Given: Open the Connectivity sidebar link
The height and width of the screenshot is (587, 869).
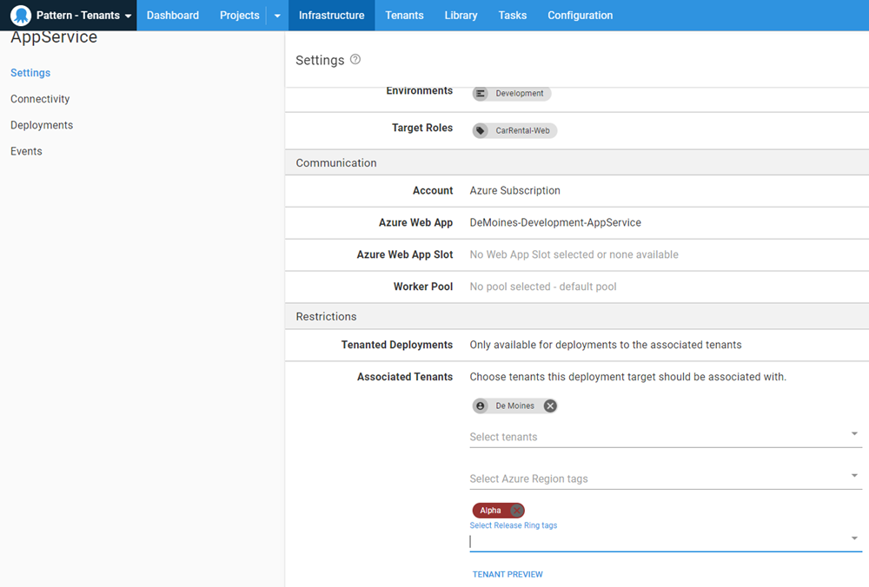Looking at the screenshot, I should click(x=40, y=99).
